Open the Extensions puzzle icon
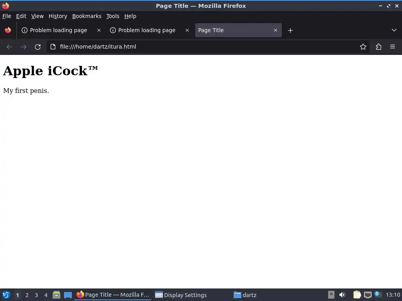 379,47
